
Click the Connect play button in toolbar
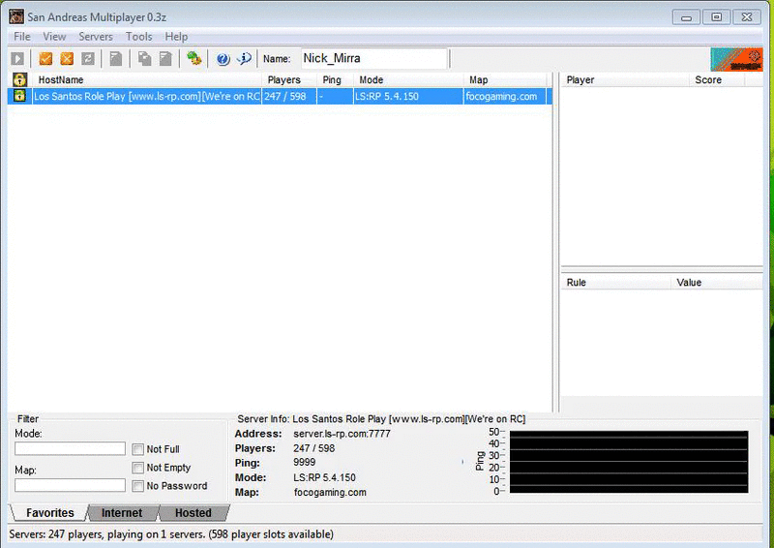(x=17, y=59)
